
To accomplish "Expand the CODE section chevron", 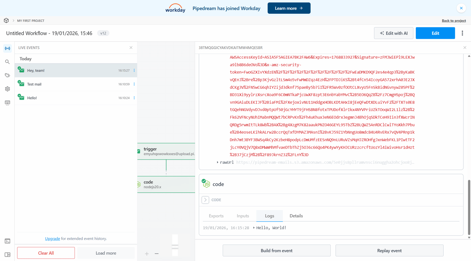I will click(205, 200).
